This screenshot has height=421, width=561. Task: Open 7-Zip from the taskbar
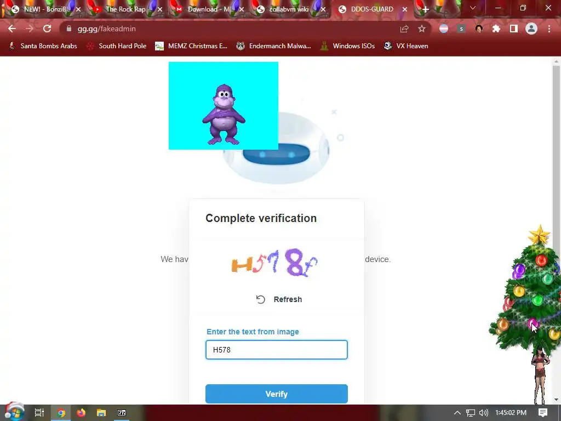(x=122, y=413)
